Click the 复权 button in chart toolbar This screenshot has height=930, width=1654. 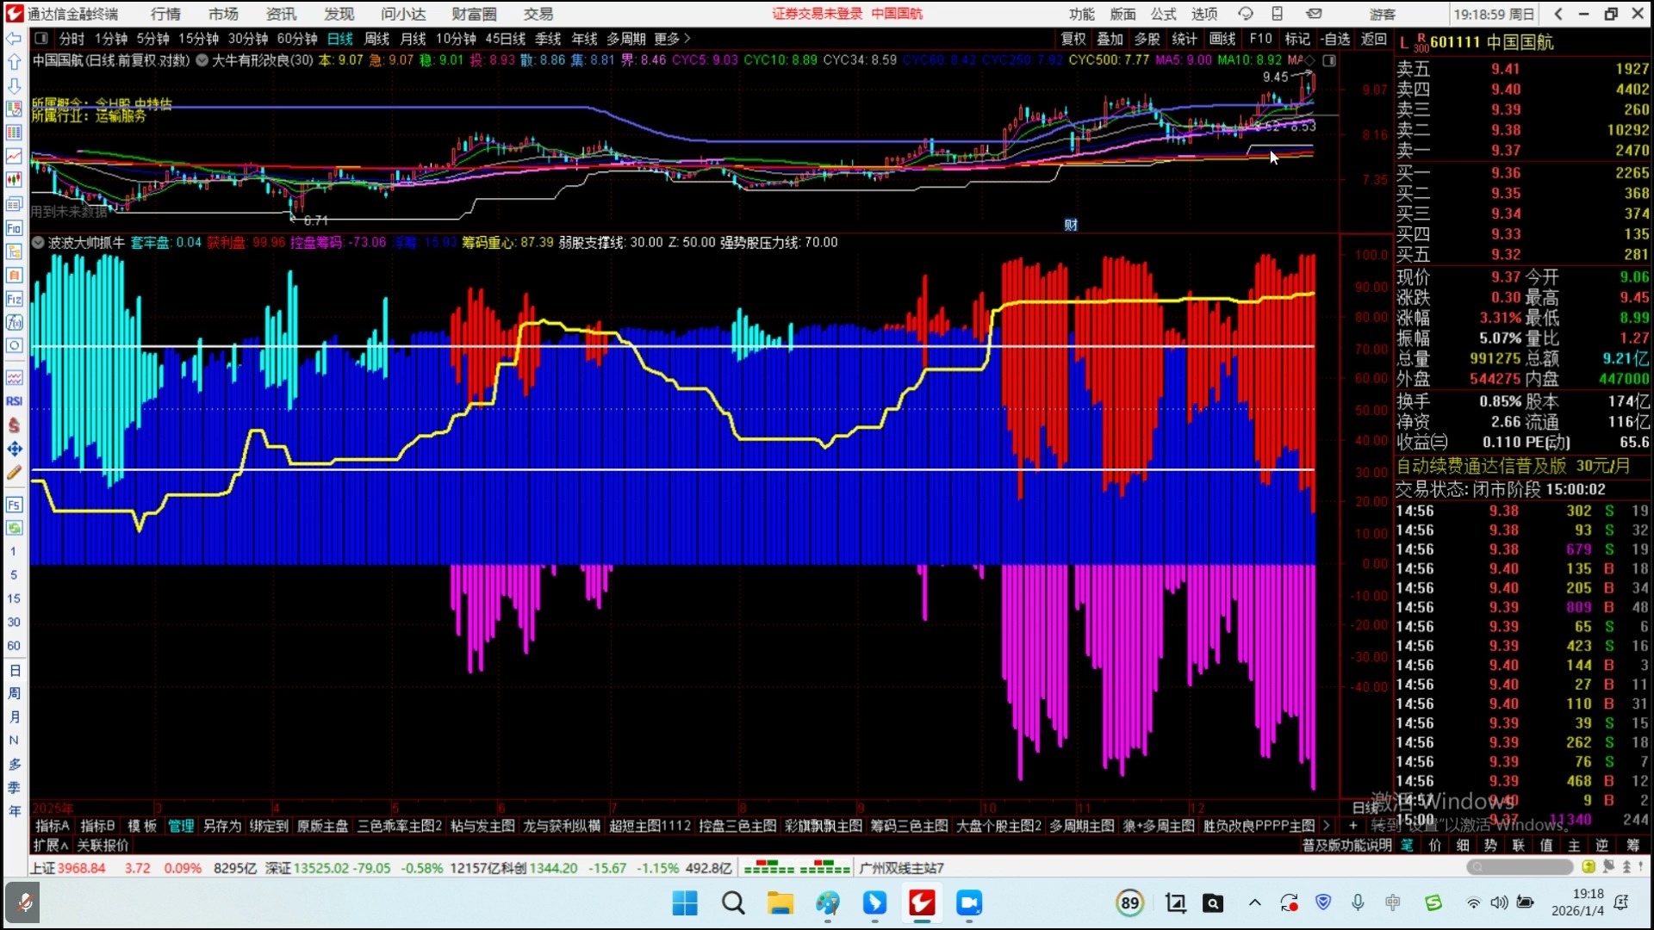pos(1073,39)
